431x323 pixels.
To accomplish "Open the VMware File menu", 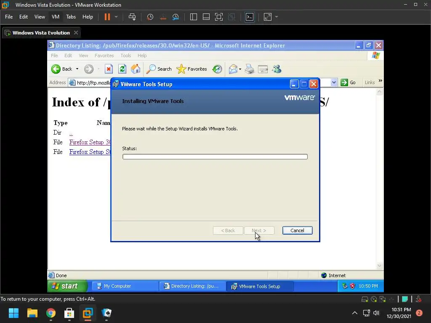I will tap(9, 17).
